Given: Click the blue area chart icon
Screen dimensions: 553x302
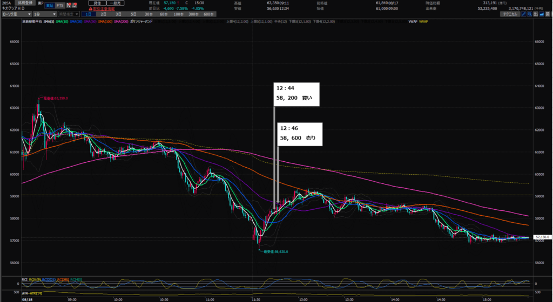Looking at the screenshot, I should coord(542,14).
